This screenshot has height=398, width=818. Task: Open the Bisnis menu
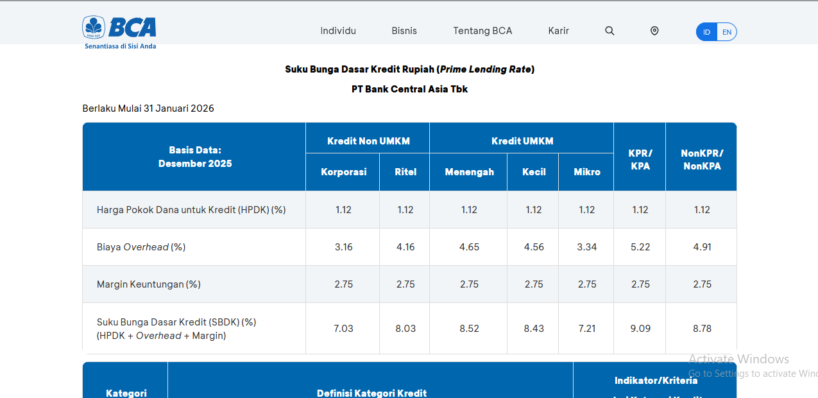pyautogui.click(x=404, y=30)
